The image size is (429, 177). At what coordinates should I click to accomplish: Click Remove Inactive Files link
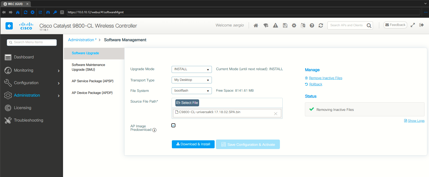tap(325, 78)
